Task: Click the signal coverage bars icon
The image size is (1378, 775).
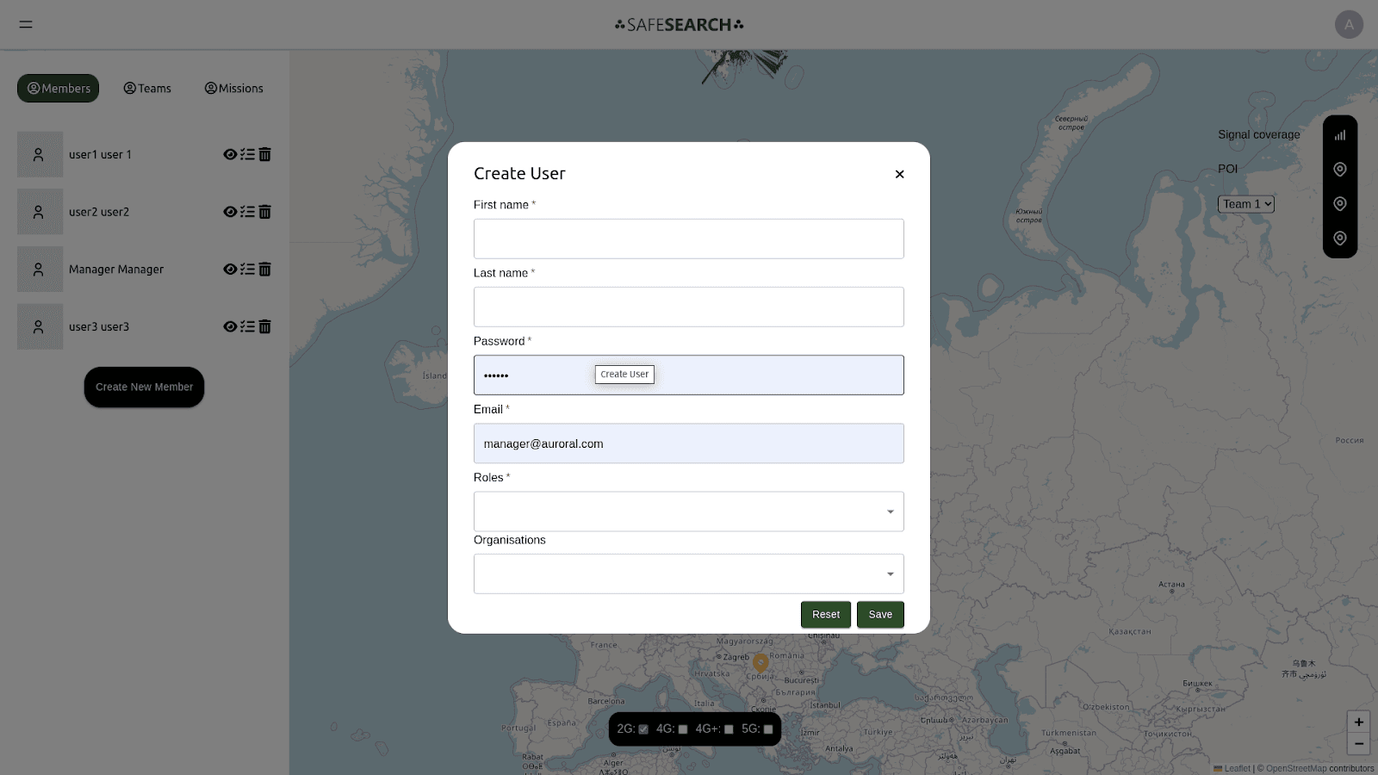Action: click(x=1340, y=135)
